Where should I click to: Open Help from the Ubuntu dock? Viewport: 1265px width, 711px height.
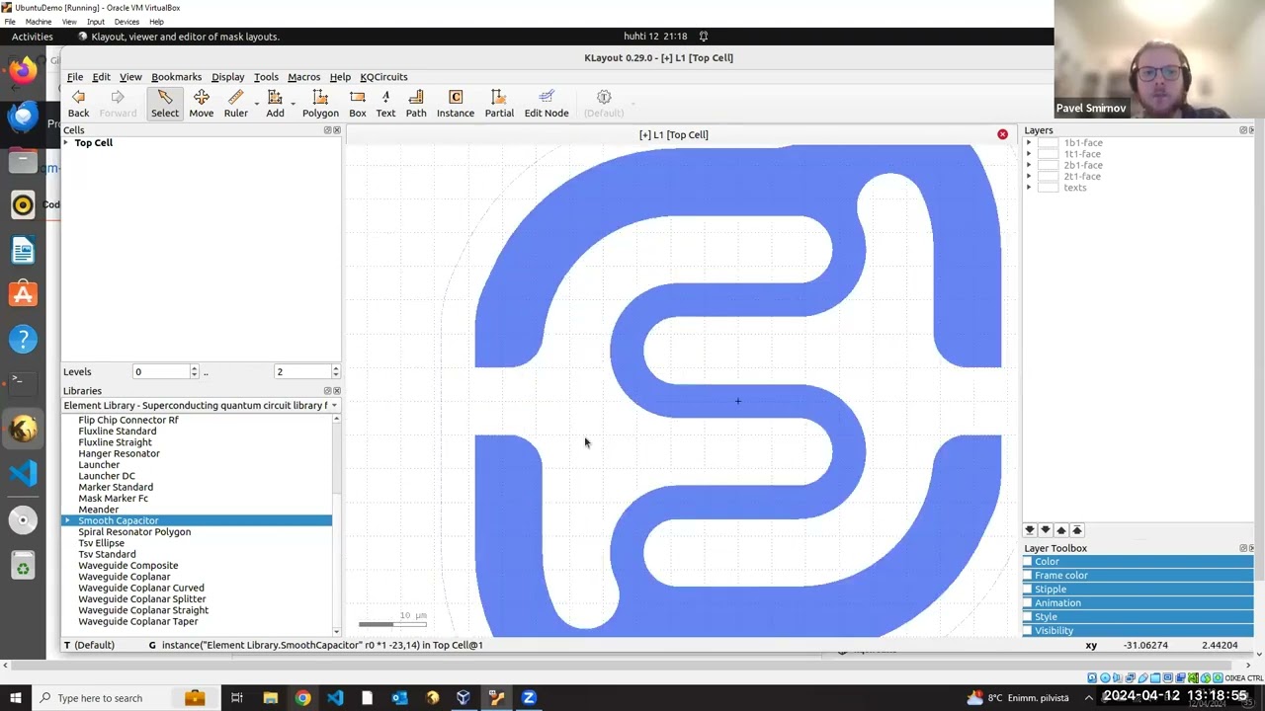pos(23,339)
